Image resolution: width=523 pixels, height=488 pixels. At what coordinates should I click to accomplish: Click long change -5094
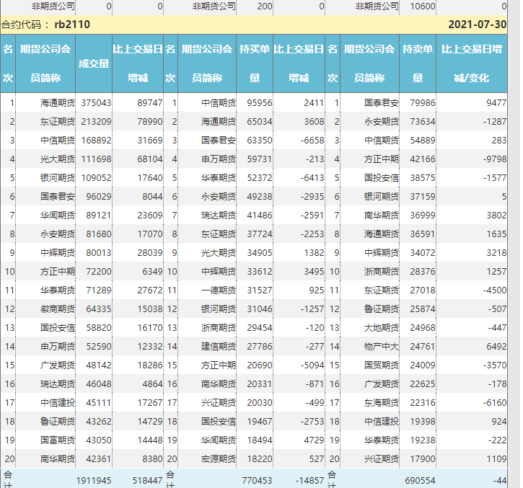coord(312,365)
